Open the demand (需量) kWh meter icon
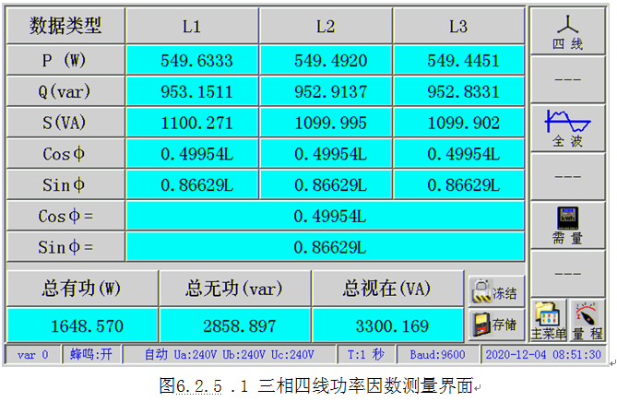Image resolution: width=617 pixels, height=402 pixels. click(567, 225)
